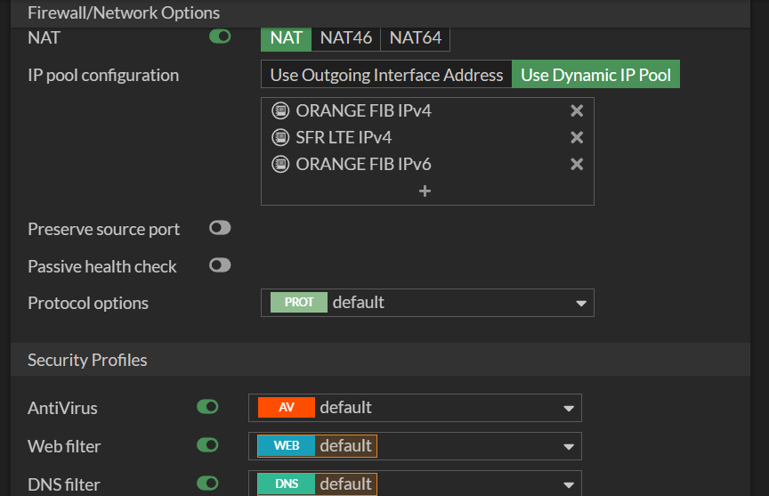Click the plus icon to add IP pool
This screenshot has width=769, height=496.
click(425, 191)
